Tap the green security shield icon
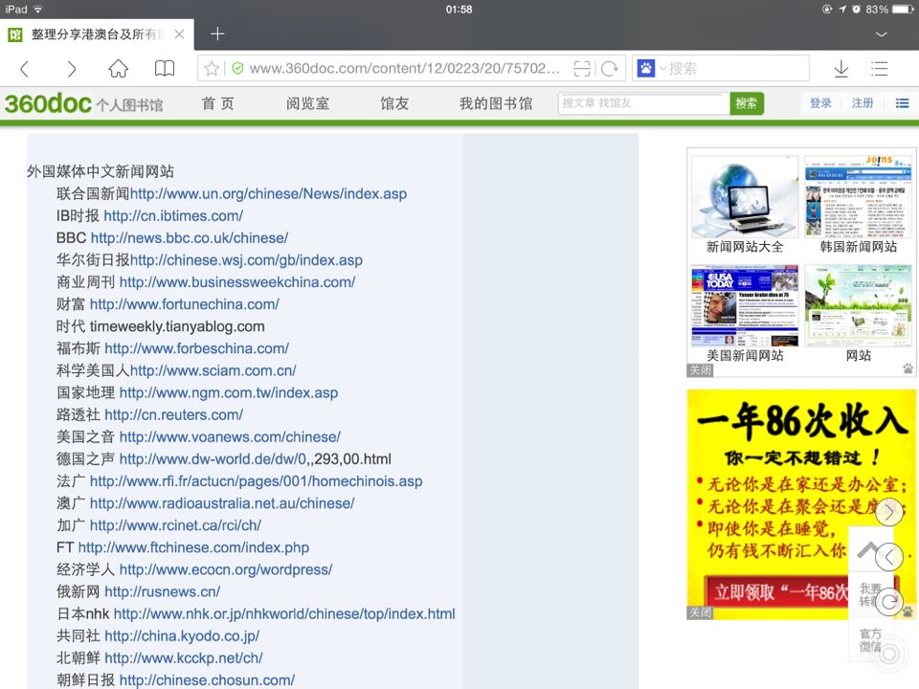Screen dimensions: 919x689 click(237, 69)
